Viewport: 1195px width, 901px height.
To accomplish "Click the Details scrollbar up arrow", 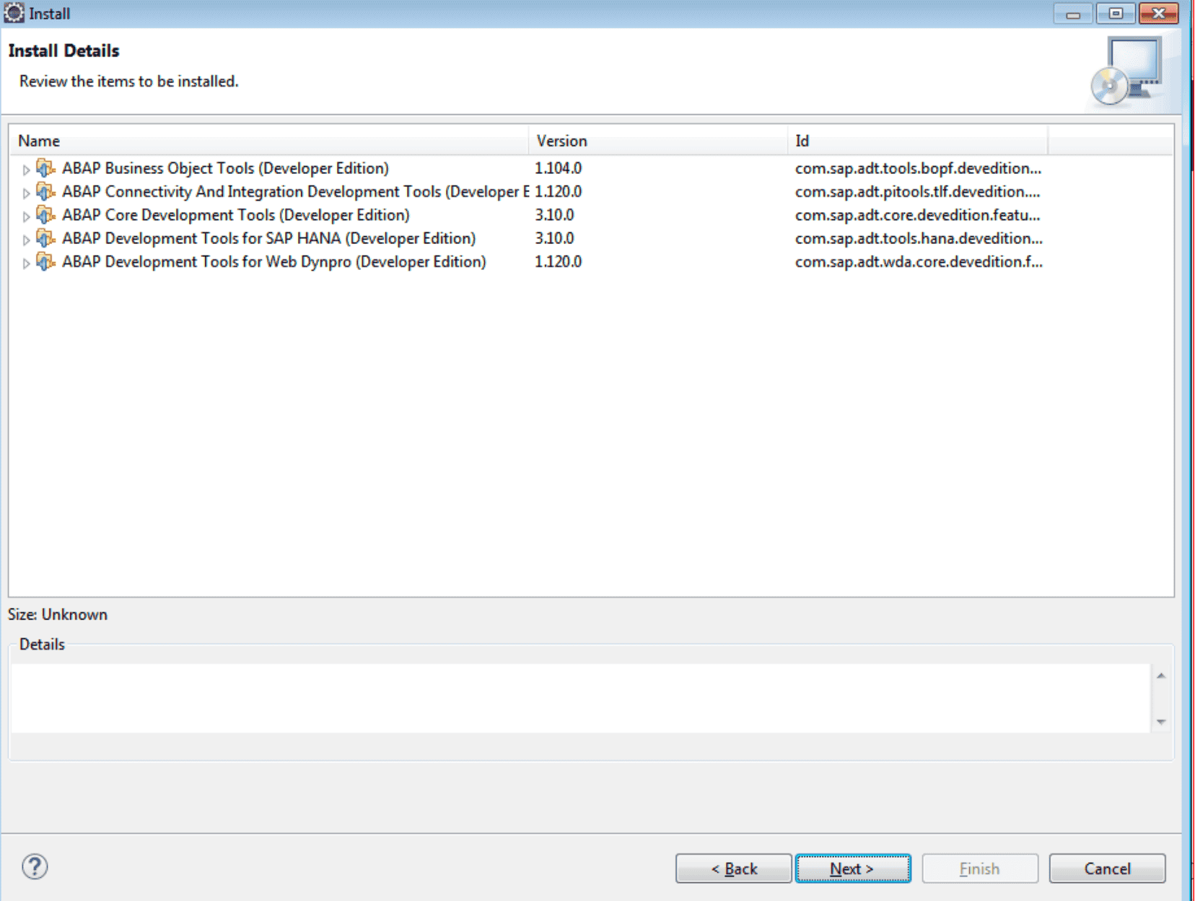I will pos(1160,674).
